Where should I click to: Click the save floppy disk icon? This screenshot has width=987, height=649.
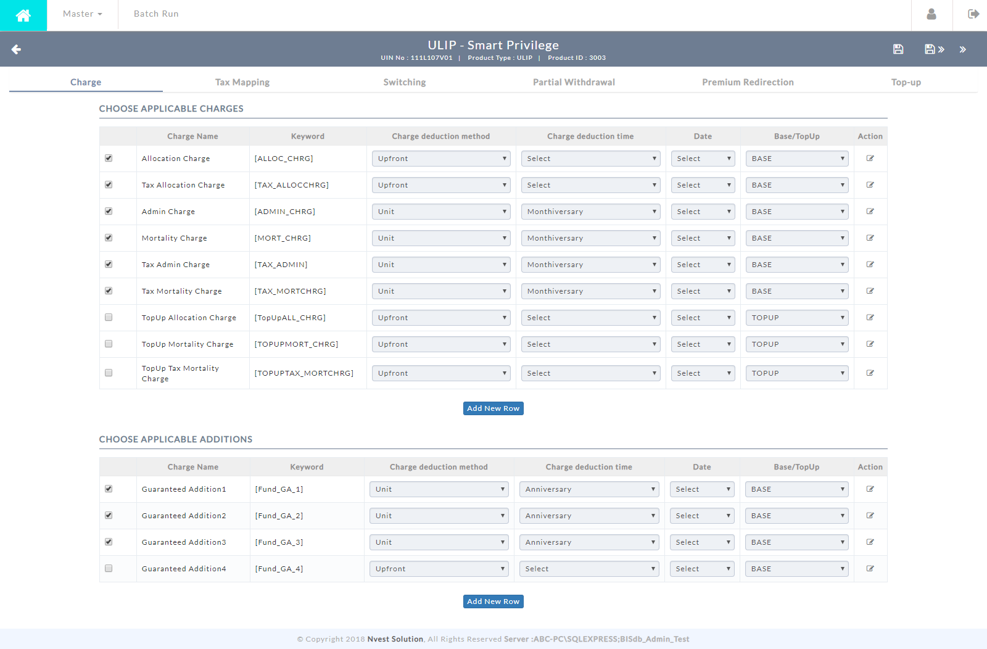pyautogui.click(x=898, y=49)
